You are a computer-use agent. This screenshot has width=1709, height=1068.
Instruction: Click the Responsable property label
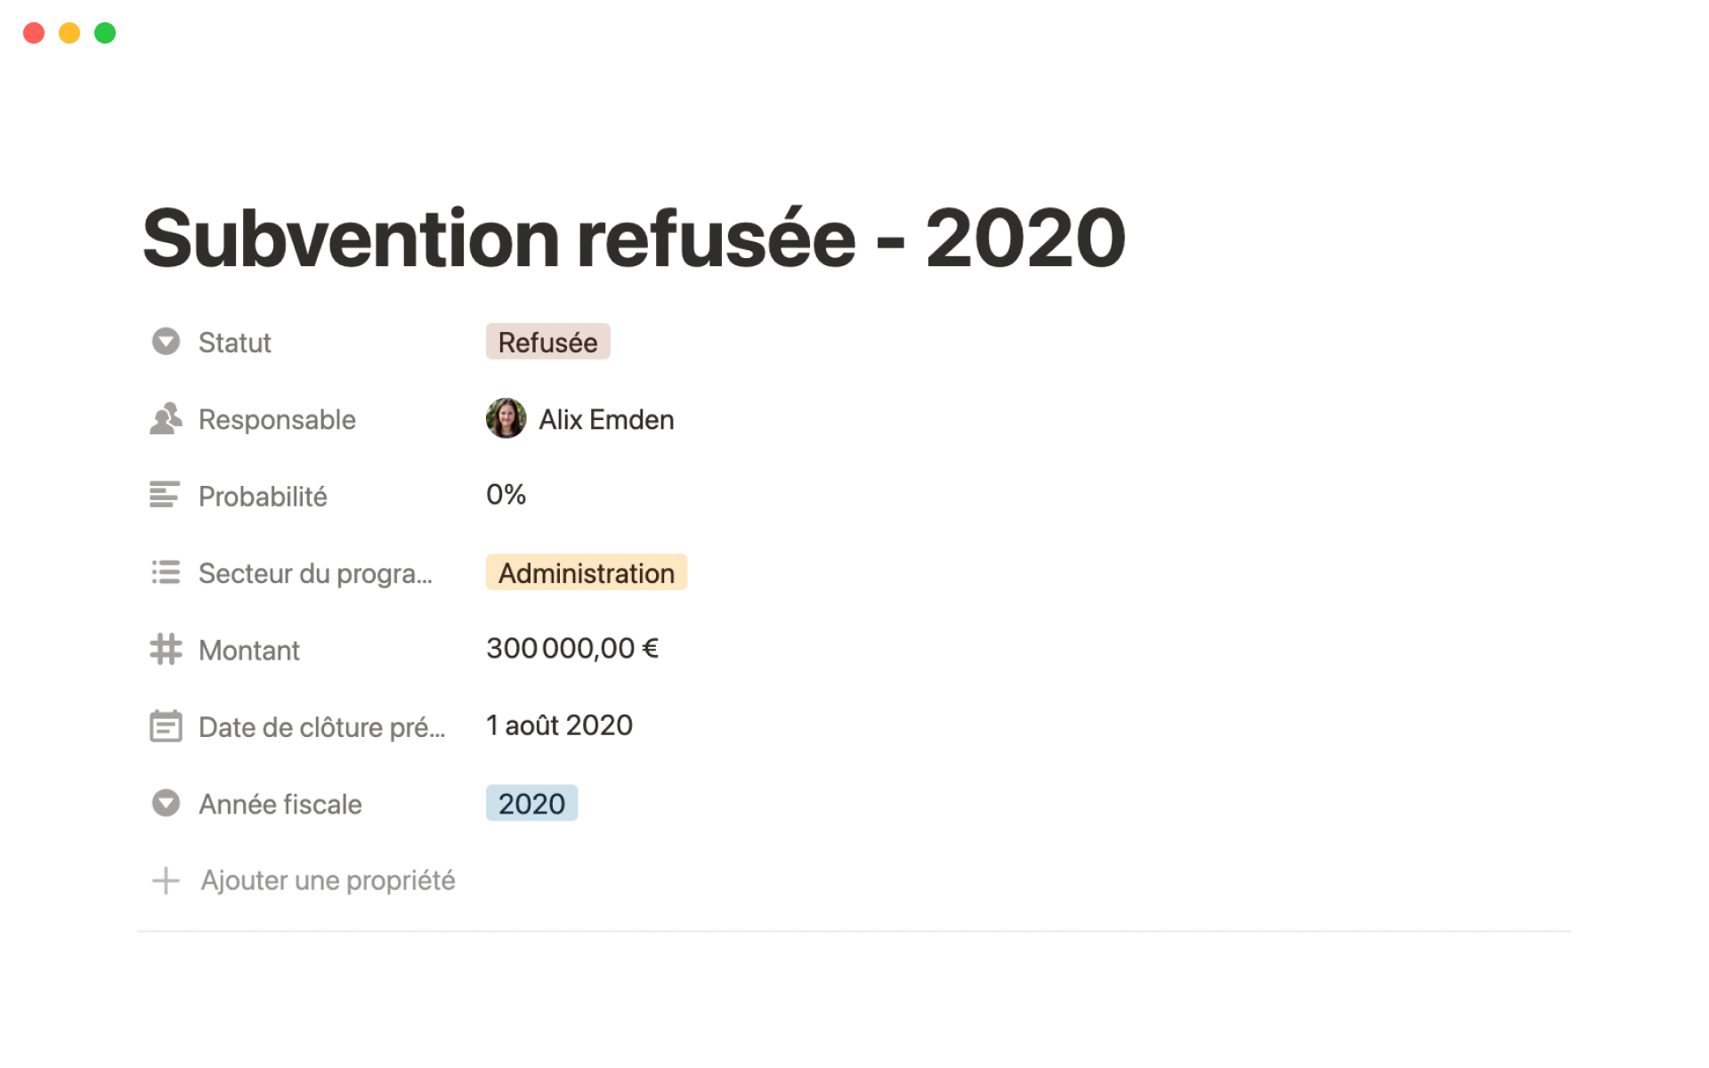277,419
